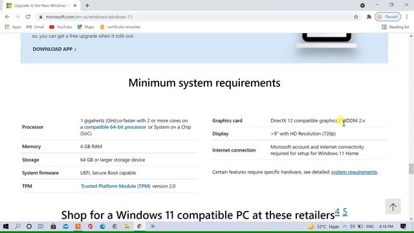
Task: Open the Office app on taskbar
Action: (x=91, y=227)
